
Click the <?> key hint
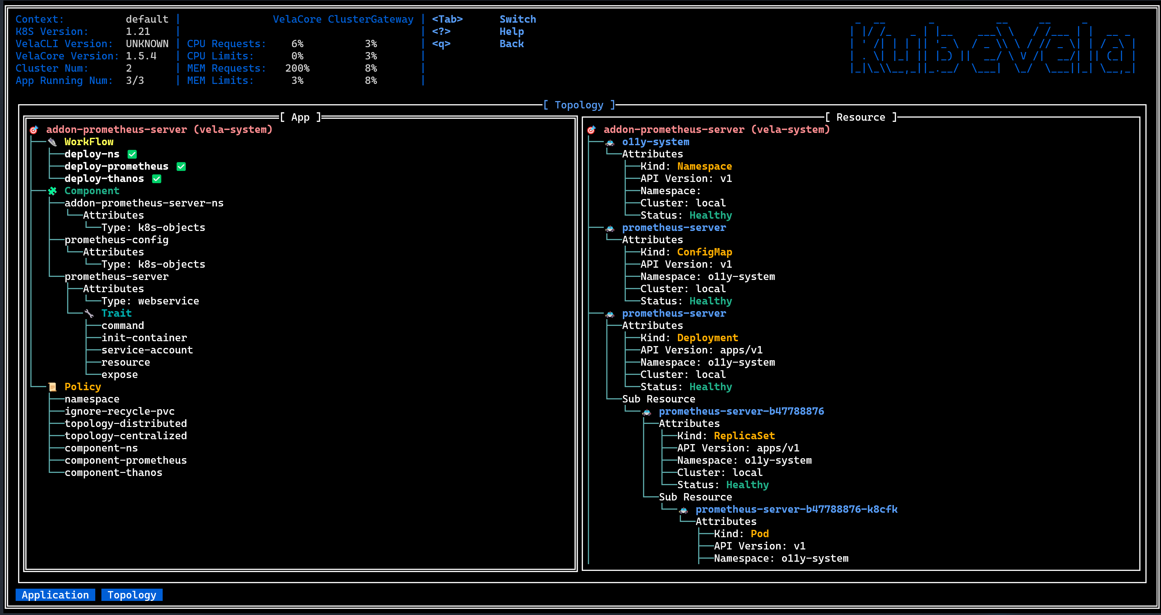coord(441,32)
